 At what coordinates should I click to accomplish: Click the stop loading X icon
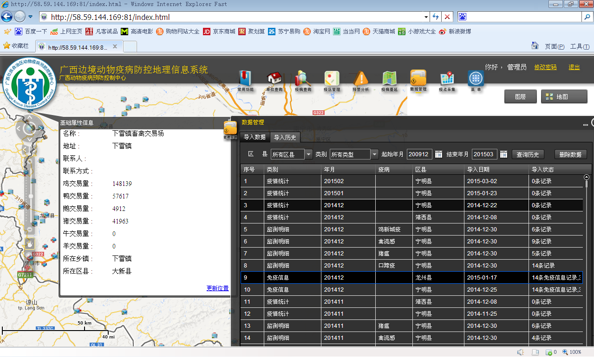(447, 17)
